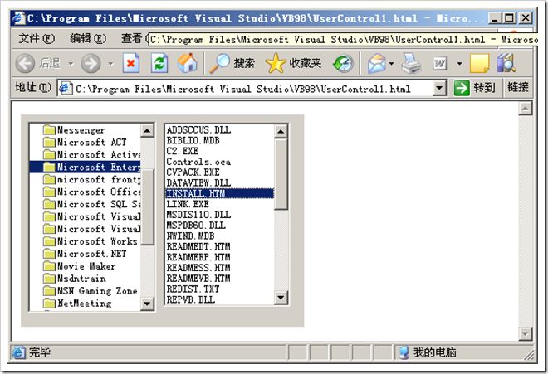The width and height of the screenshot is (548, 374).
Task: Click the page scrollbar down arrow
Action: click(525, 333)
